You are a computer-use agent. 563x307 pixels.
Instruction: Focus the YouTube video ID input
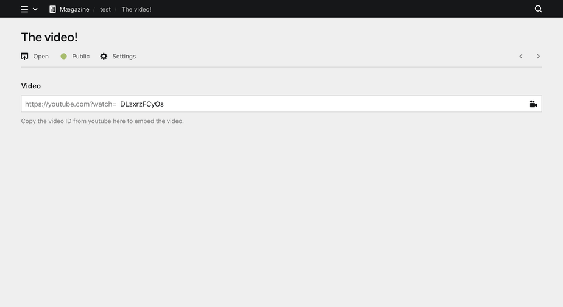click(317, 104)
